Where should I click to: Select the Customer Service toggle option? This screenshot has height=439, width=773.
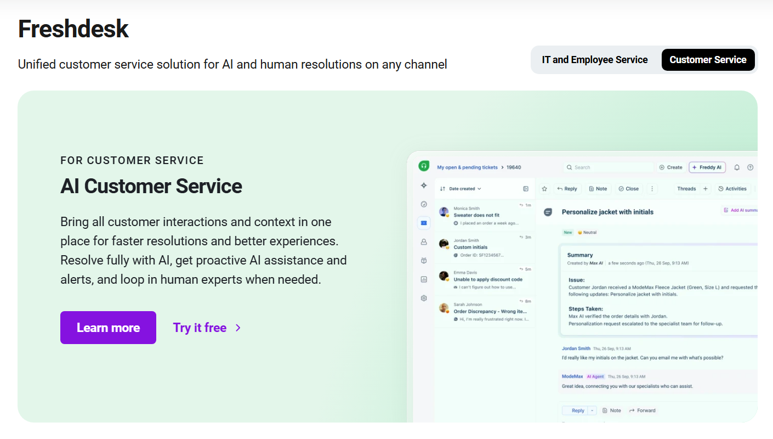[x=708, y=60]
